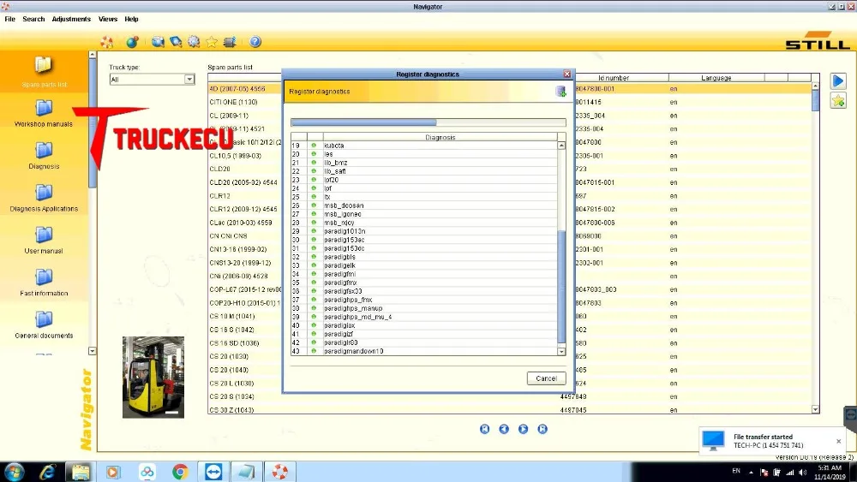Open Chrome from the taskbar
Image resolution: width=857 pixels, height=482 pixels.
(x=180, y=472)
